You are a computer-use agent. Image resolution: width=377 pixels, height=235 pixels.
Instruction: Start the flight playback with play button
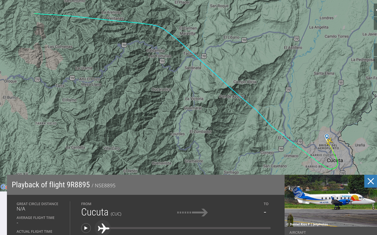(x=86, y=228)
